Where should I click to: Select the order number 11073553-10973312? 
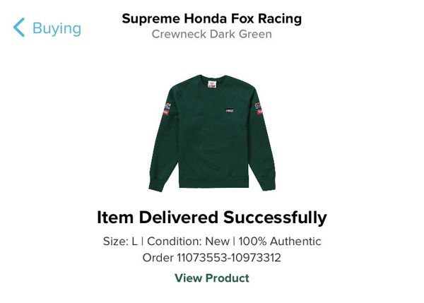[229, 258]
